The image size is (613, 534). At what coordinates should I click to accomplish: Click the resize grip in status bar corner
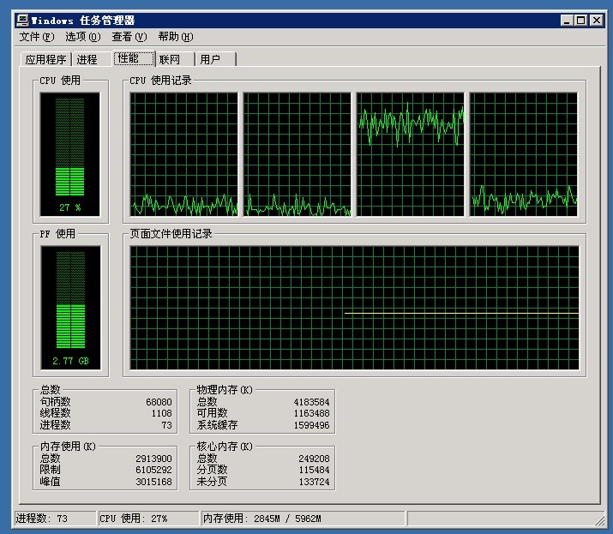point(599,519)
